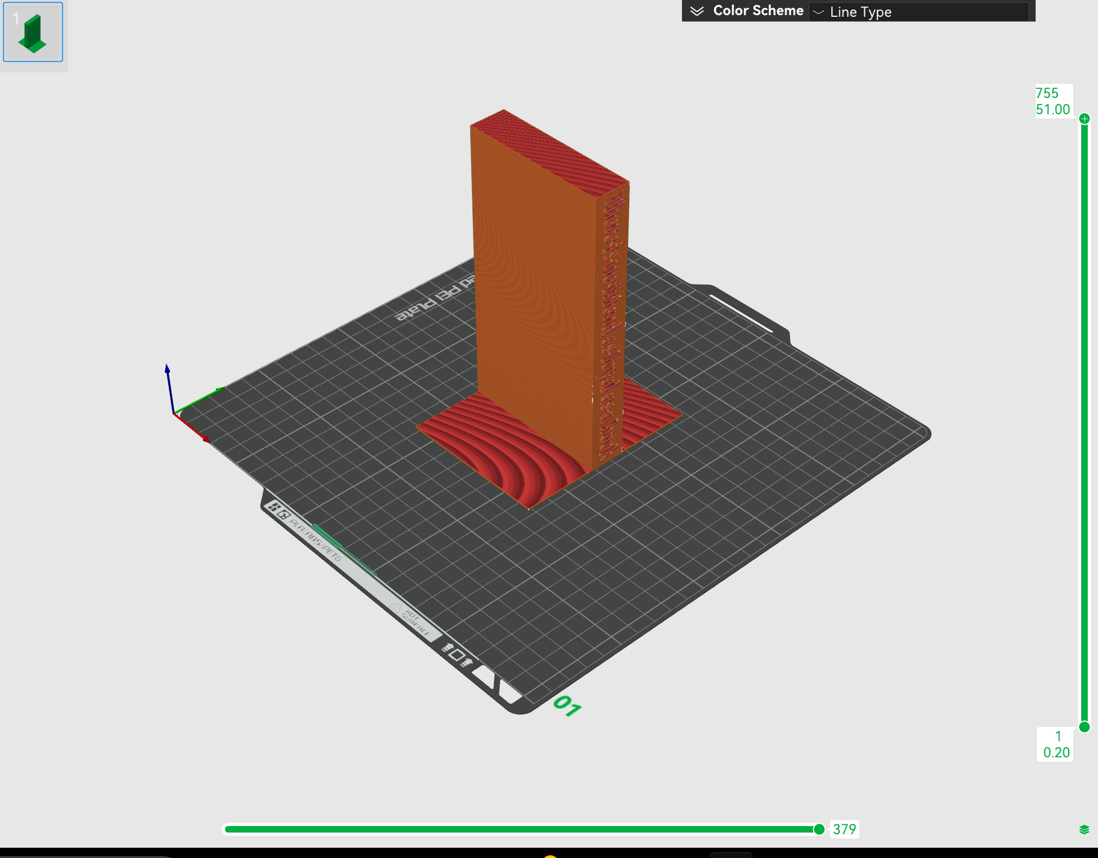Click the plate number 01 label

(x=567, y=706)
